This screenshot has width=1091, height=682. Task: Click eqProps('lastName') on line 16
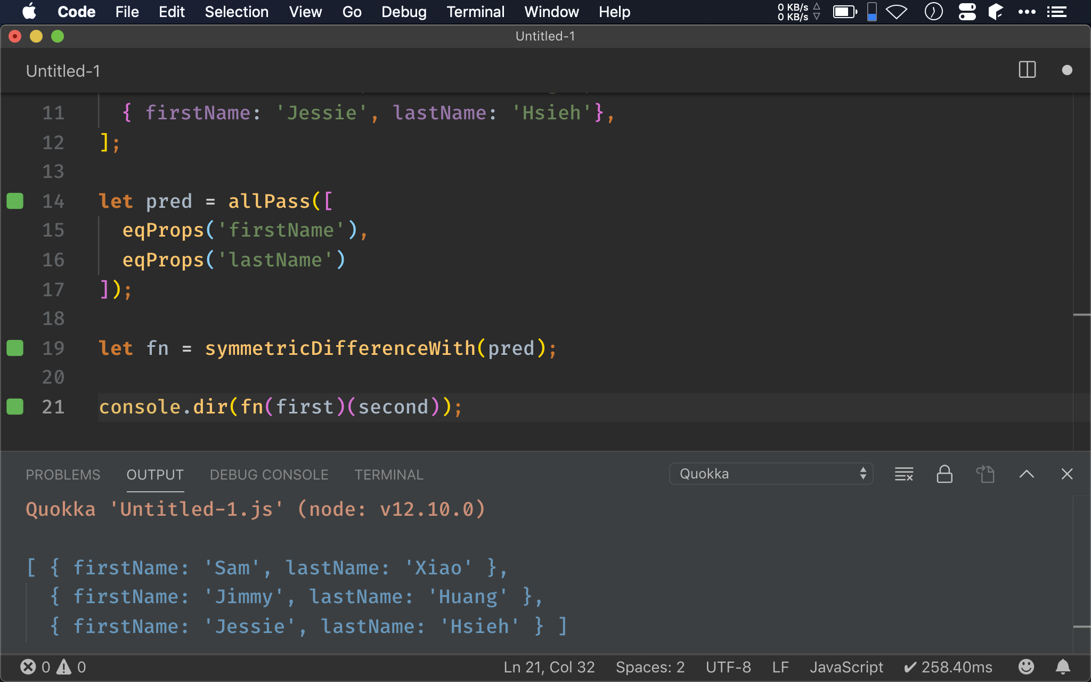tap(234, 260)
